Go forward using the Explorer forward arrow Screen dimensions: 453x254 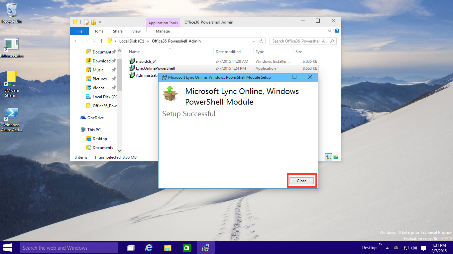pyautogui.click(x=86, y=41)
